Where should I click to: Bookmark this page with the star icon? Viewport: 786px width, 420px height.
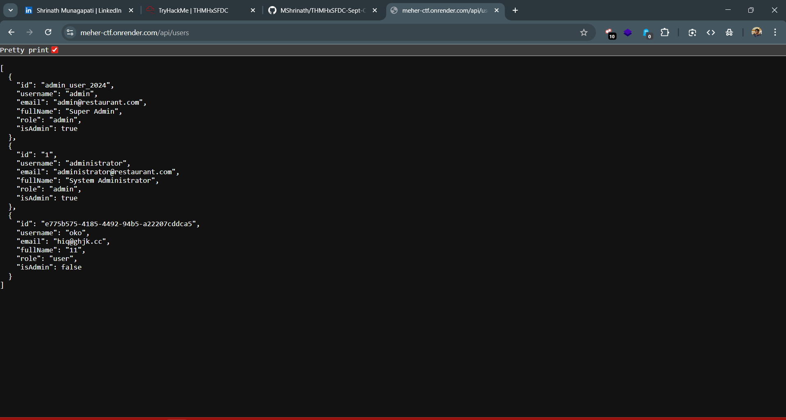pos(584,32)
